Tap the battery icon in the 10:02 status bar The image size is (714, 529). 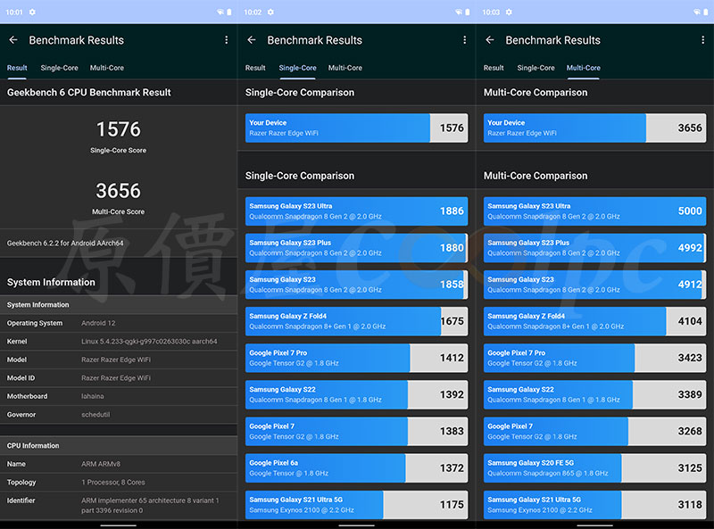(467, 12)
